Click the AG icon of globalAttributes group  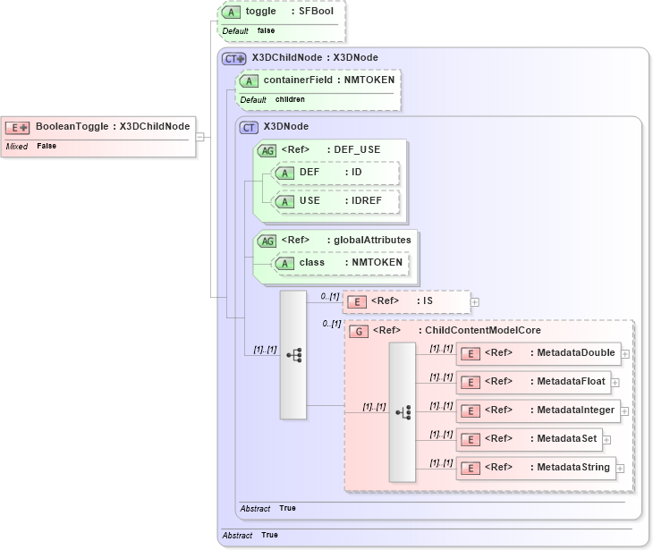coord(267,241)
